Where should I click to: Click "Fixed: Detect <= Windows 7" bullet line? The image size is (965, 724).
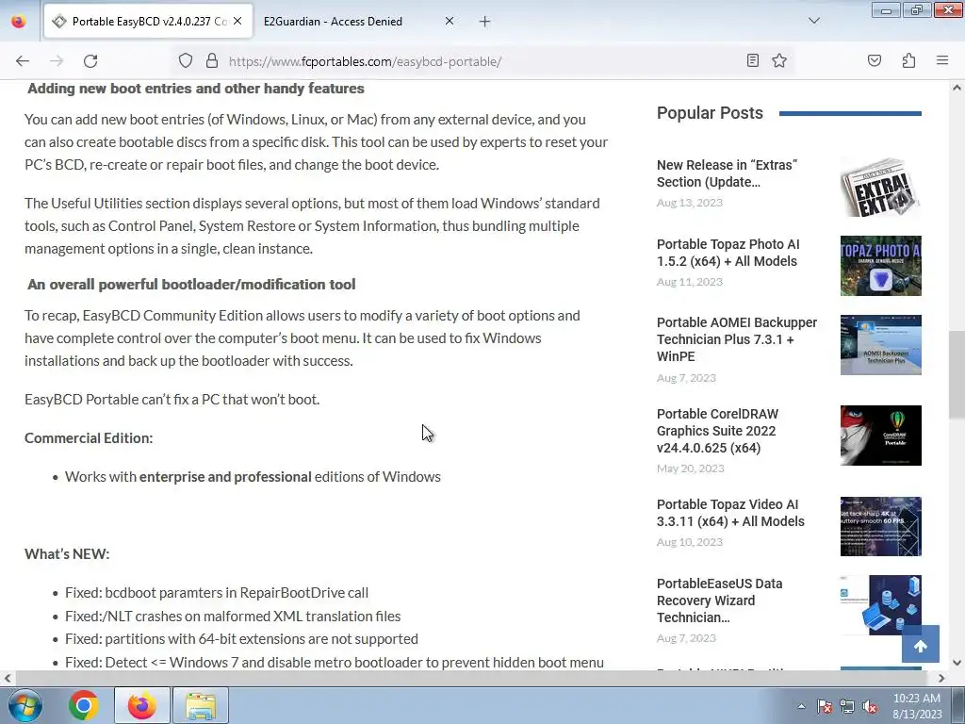pyautogui.click(x=335, y=663)
